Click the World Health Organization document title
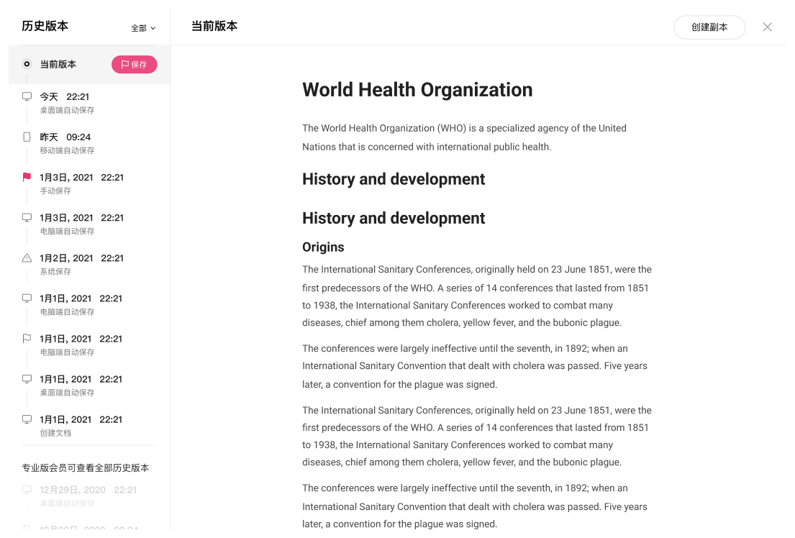 pos(417,90)
